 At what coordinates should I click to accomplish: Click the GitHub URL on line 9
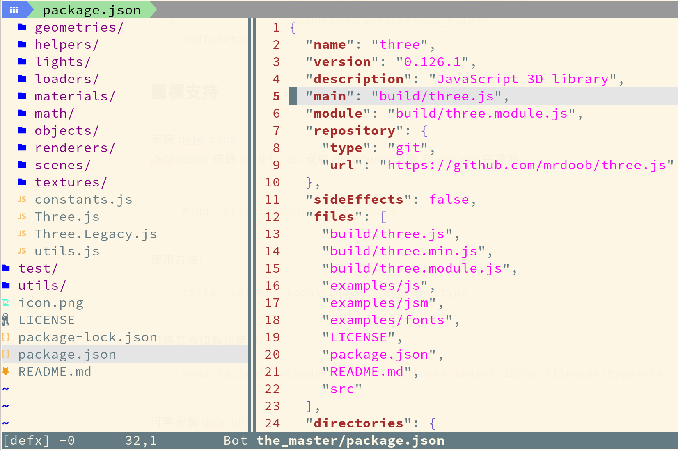tap(527, 165)
